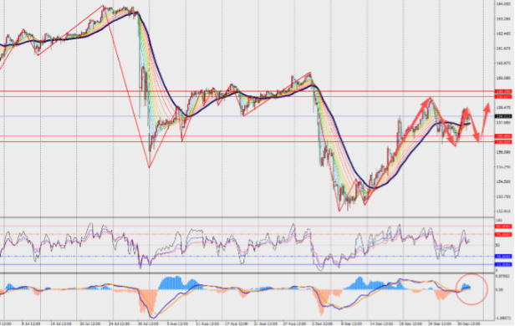The height and width of the screenshot is (326, 515).
Task: Click the 162.465 price axis label
Action: point(503,33)
